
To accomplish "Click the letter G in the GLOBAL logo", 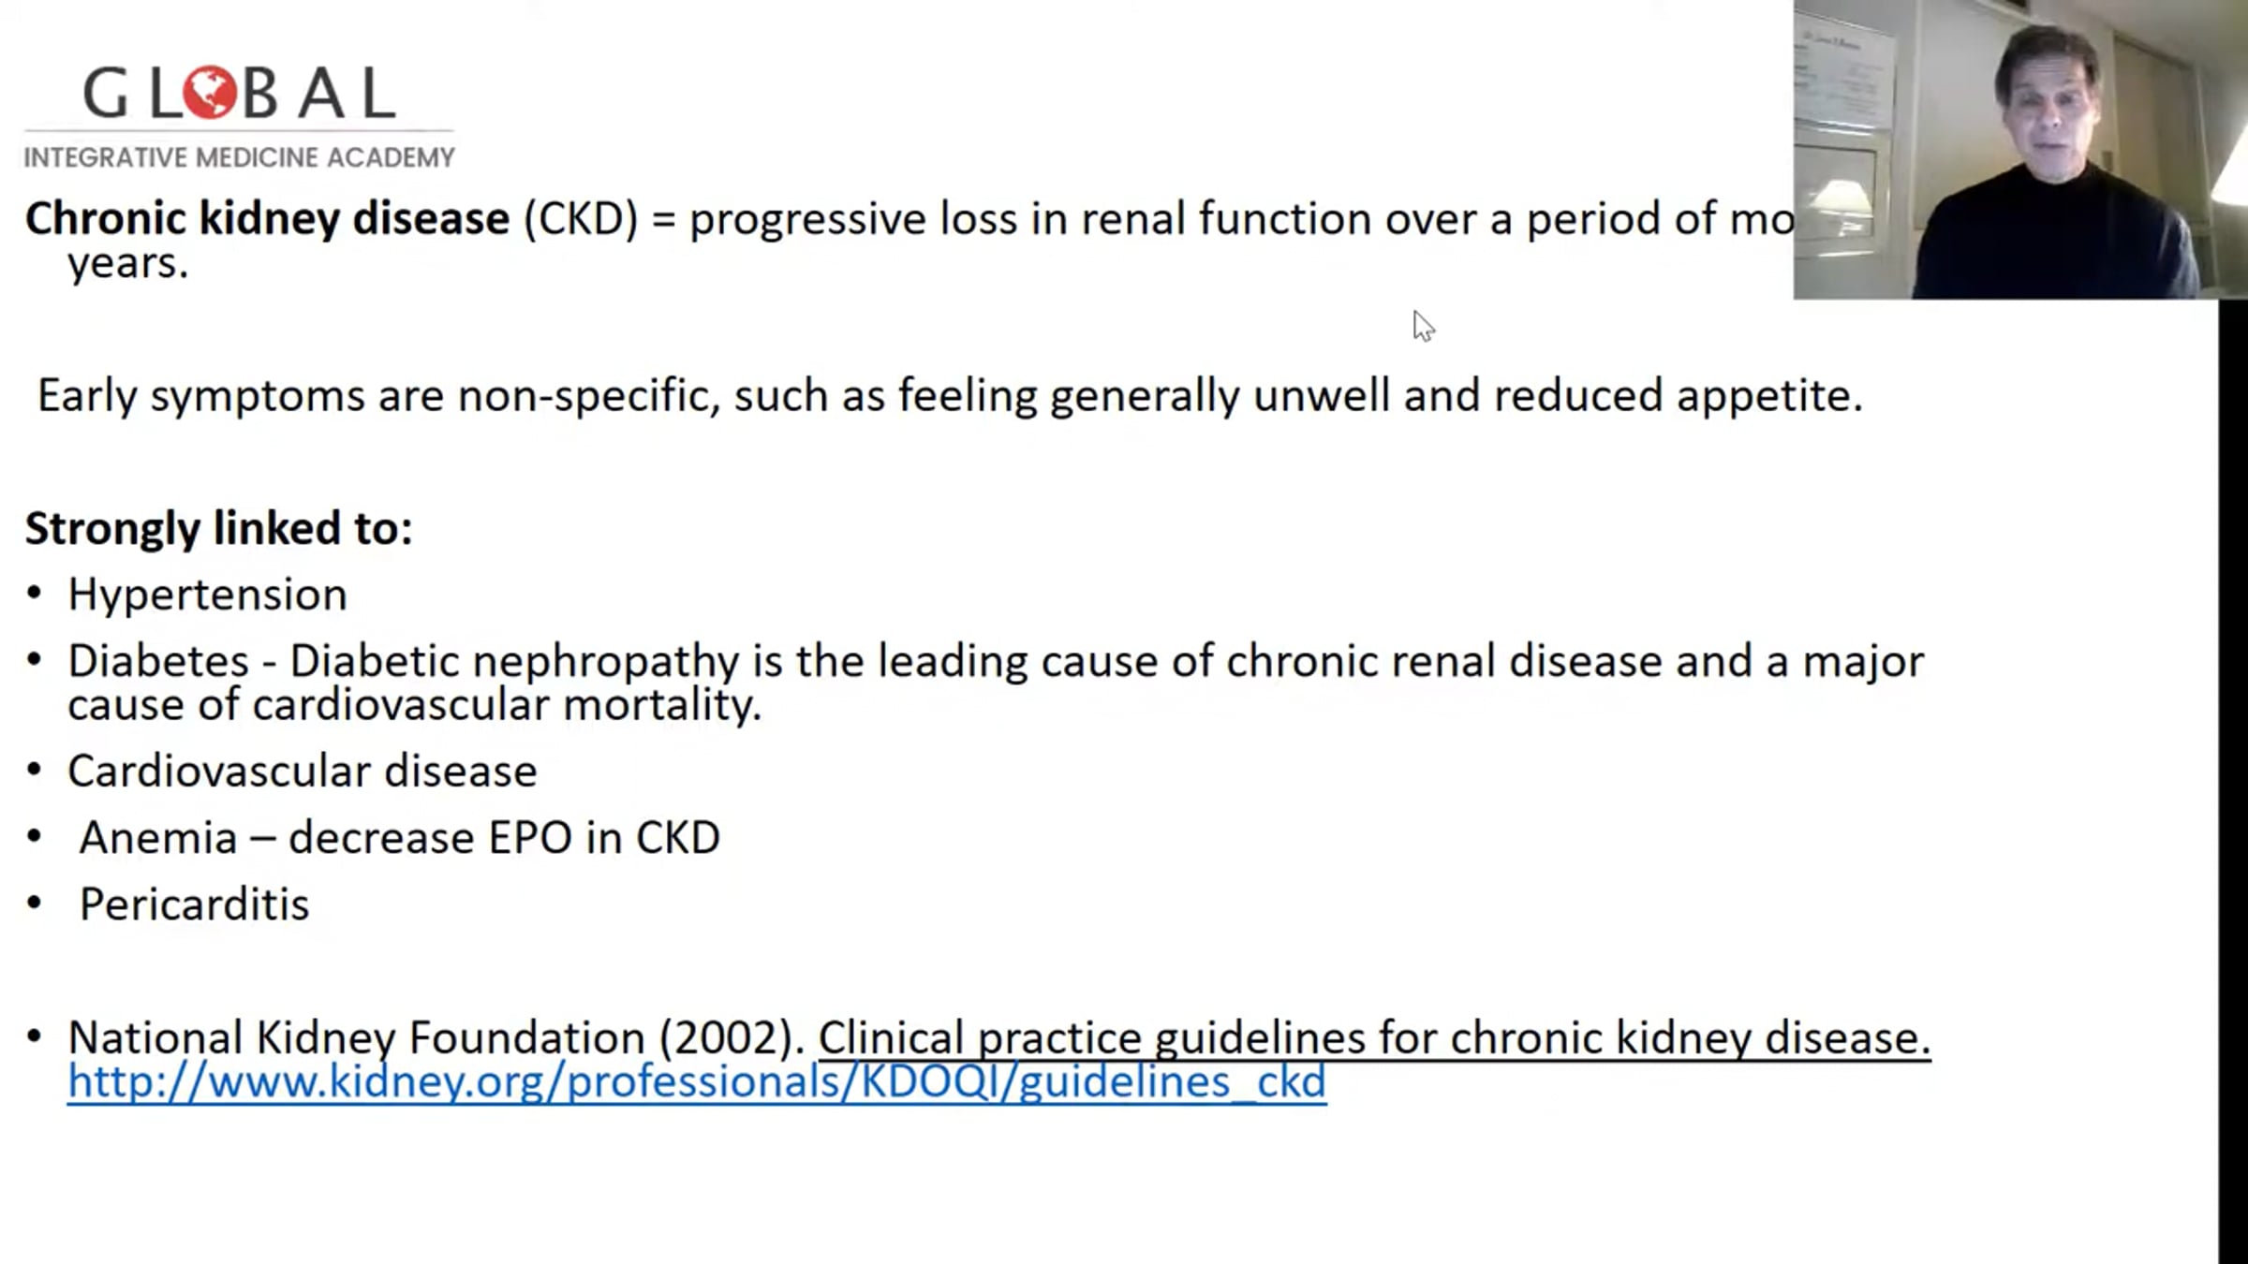I will pyautogui.click(x=105, y=94).
